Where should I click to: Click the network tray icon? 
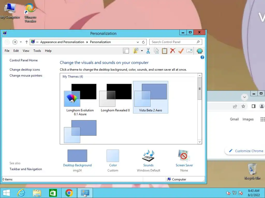[x=234, y=193]
